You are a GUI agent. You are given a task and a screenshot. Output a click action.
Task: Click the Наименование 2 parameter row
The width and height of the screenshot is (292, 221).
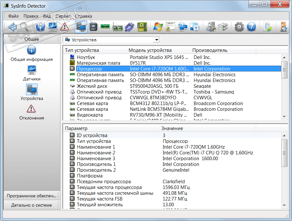[172, 152]
